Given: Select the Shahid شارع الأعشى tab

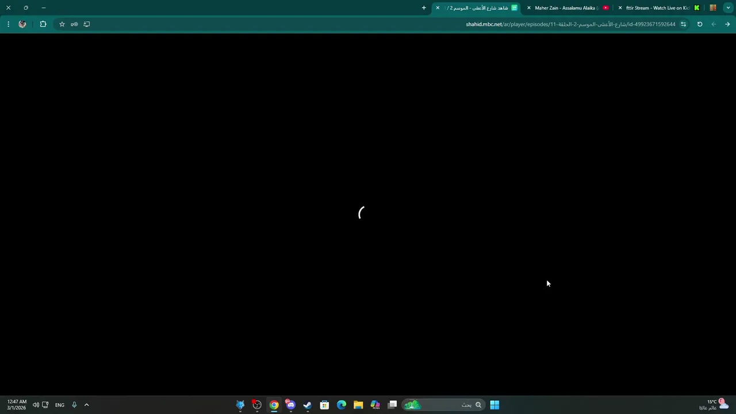Looking at the screenshot, I should [x=477, y=8].
